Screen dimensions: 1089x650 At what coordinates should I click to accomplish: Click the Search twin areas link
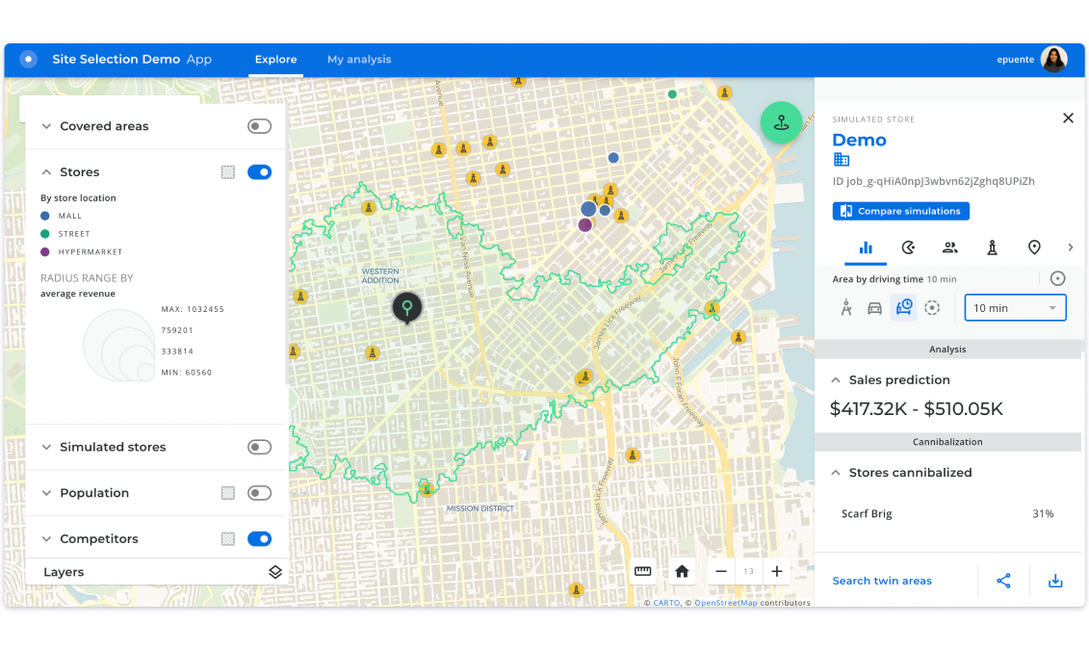coord(882,581)
